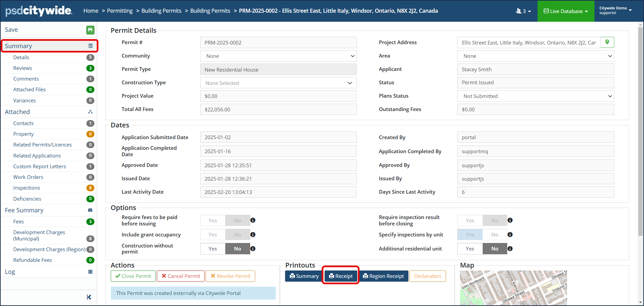Click info icon next to Additional residential unit
644x306 pixels.
[x=510, y=248]
